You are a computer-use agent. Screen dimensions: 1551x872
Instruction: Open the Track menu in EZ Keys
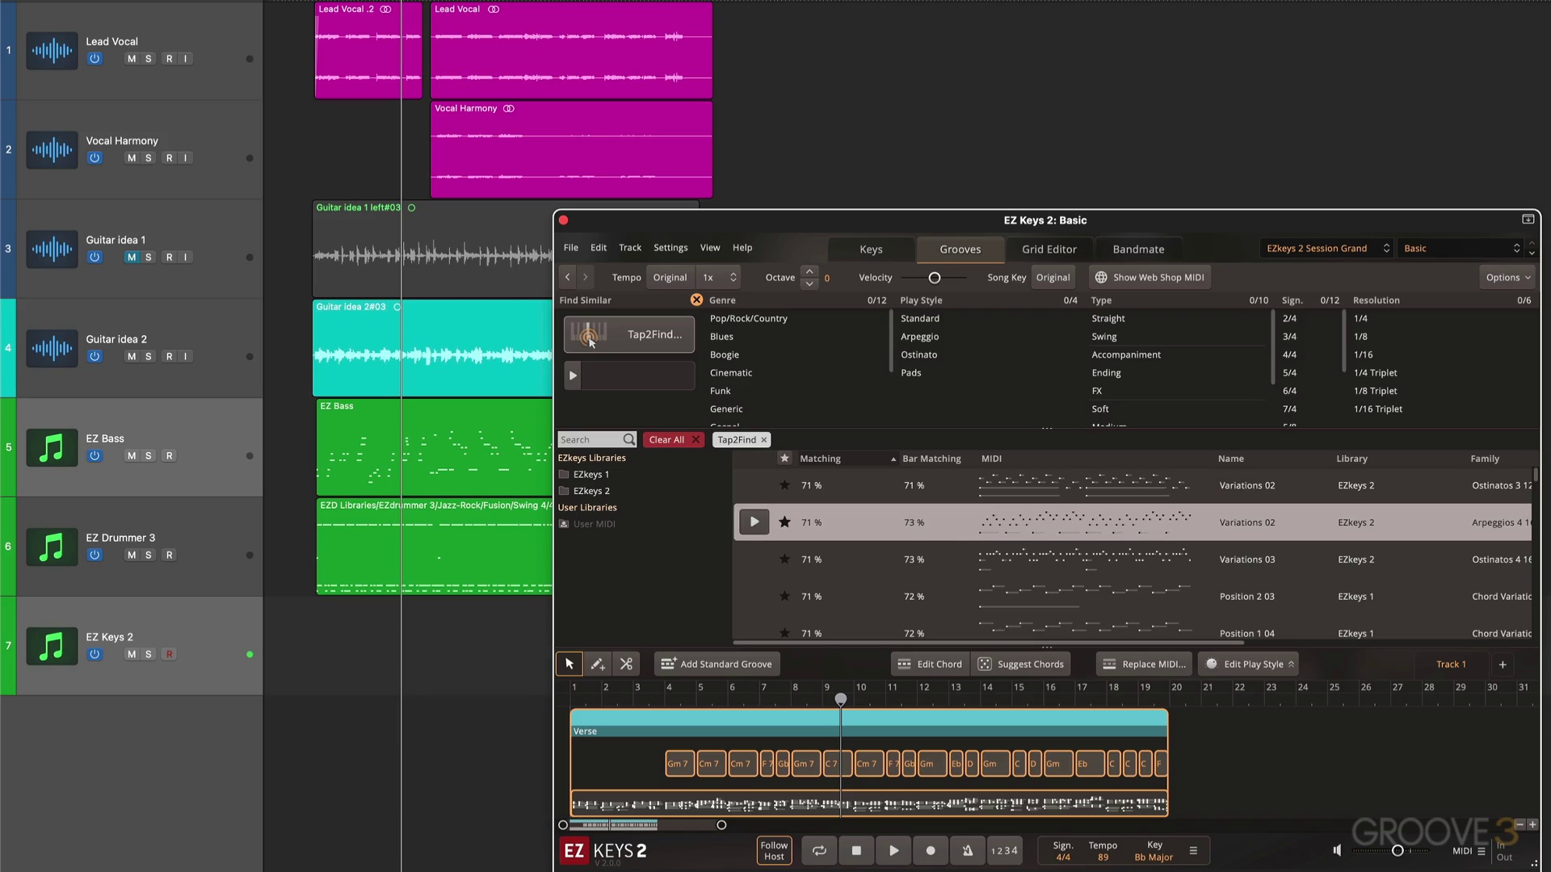[x=630, y=248]
